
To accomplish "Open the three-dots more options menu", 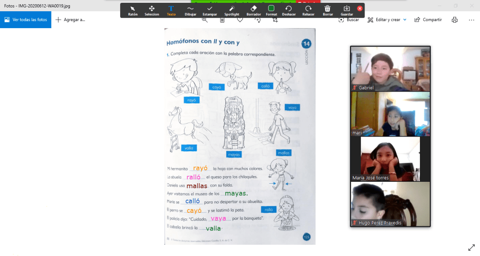I will pyautogui.click(x=472, y=20).
